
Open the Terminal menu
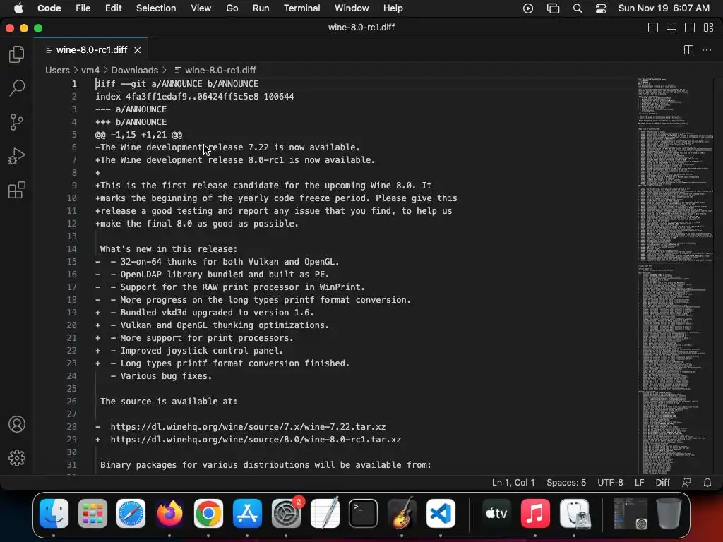coord(301,8)
